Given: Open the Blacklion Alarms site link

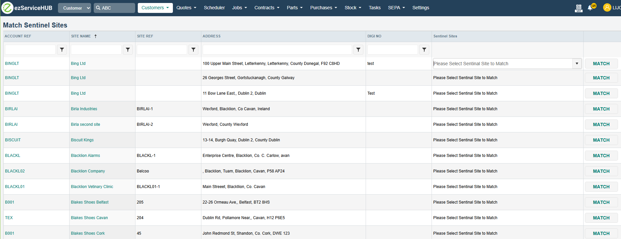Looking at the screenshot, I should pyautogui.click(x=85, y=156).
